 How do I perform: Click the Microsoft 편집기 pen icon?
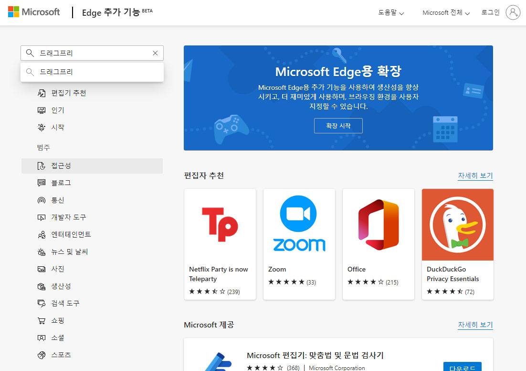point(218,361)
